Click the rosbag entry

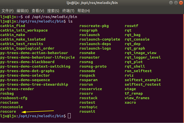coord(7,93)
